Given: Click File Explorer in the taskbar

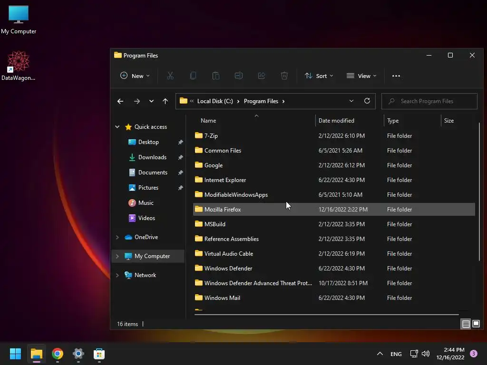Looking at the screenshot, I should click(x=36, y=354).
